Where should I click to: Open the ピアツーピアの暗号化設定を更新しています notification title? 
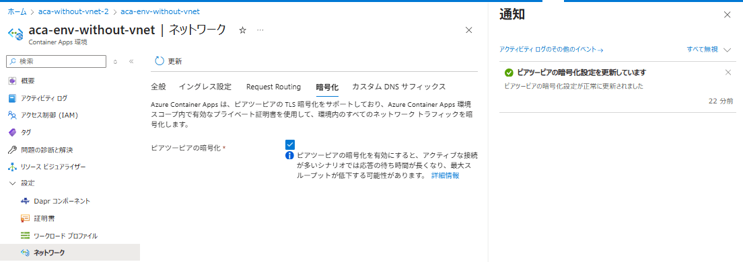point(581,73)
